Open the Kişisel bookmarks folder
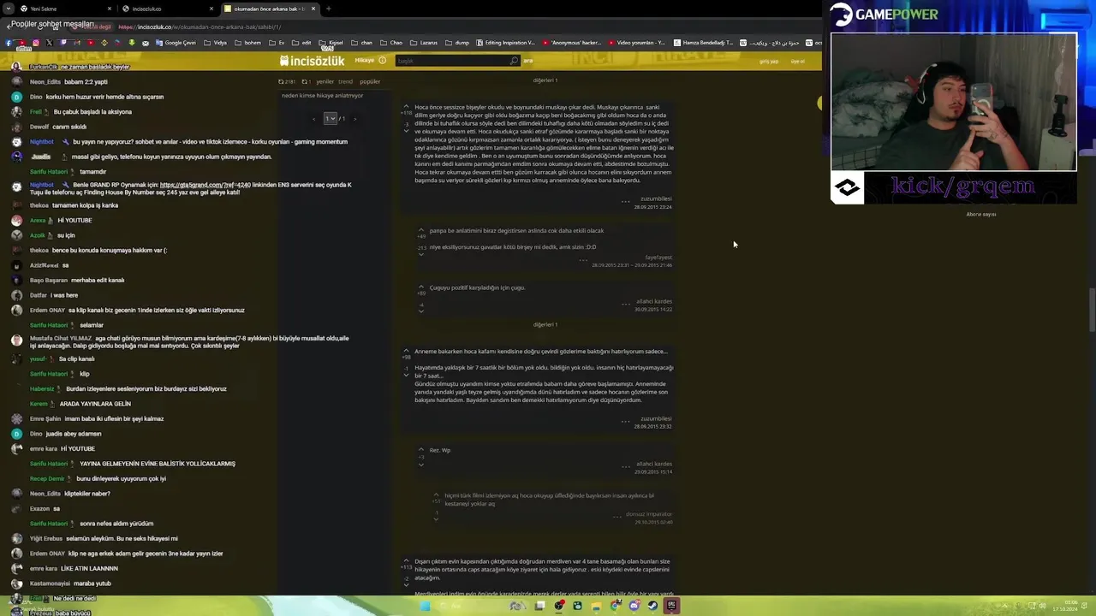 [x=331, y=43]
